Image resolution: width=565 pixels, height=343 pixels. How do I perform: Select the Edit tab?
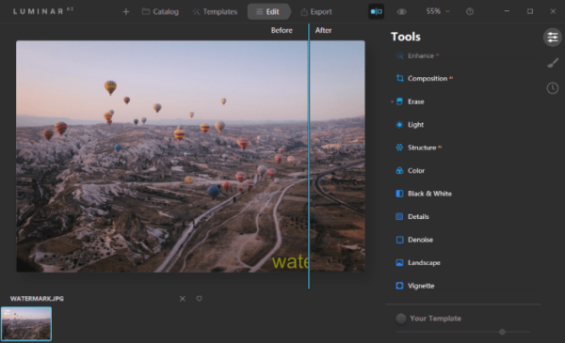click(268, 12)
